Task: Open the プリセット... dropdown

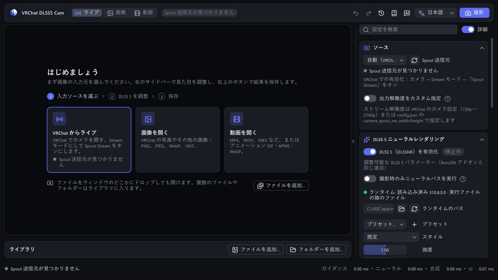Action: pos(385,224)
